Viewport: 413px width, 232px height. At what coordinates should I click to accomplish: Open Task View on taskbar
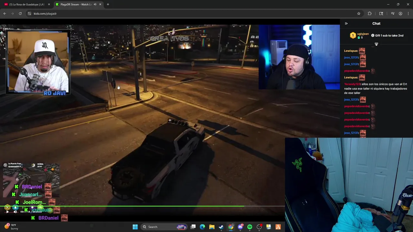tap(193, 227)
